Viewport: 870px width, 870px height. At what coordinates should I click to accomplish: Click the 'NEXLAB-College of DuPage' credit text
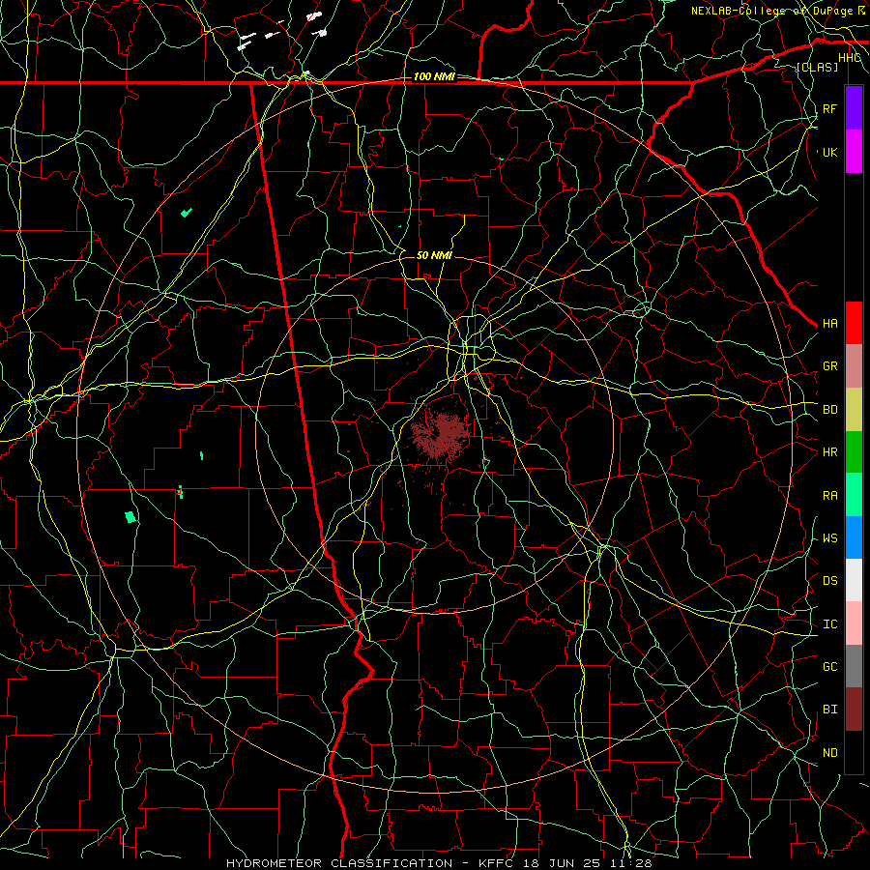point(772,11)
